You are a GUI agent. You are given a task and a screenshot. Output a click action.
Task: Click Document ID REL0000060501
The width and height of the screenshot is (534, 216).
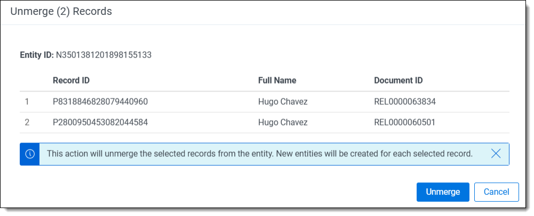(405, 122)
